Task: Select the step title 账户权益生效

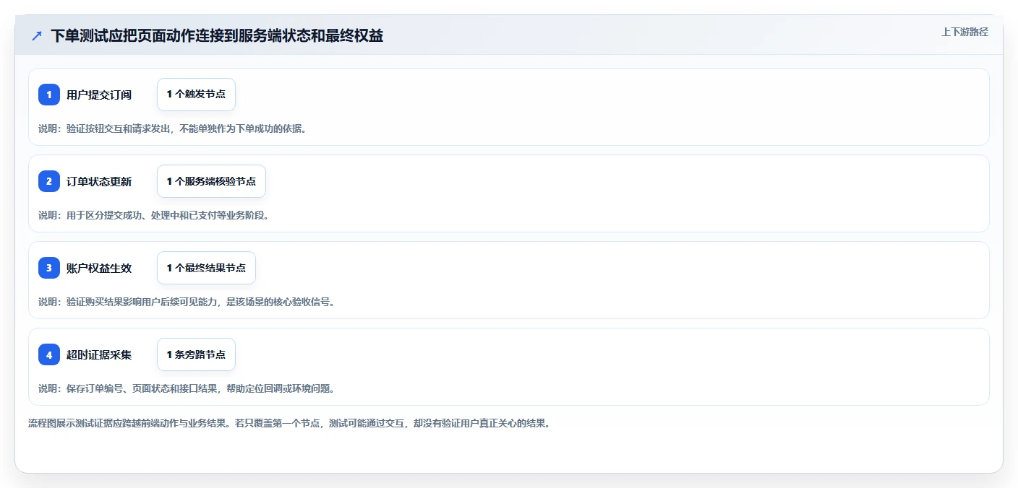Action: 99,268
